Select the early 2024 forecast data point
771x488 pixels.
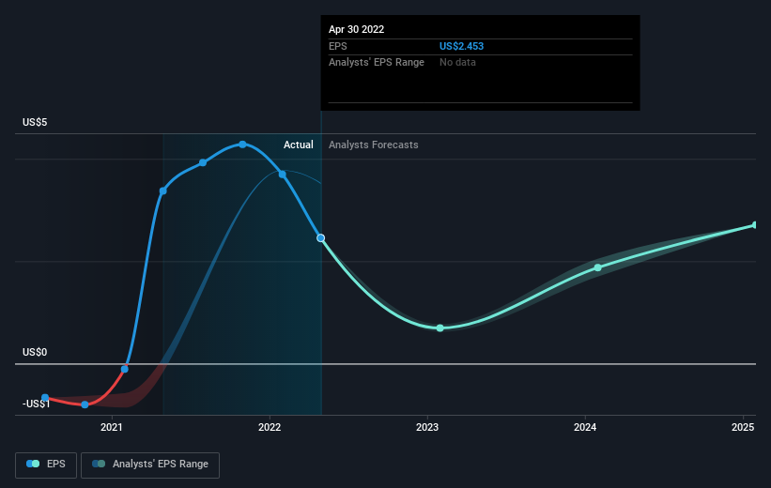(x=598, y=267)
